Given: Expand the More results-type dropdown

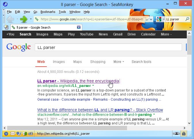Looking at the screenshot, I should [119, 62].
